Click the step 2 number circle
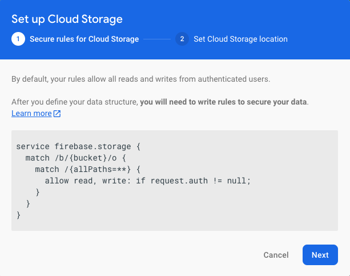 182,39
